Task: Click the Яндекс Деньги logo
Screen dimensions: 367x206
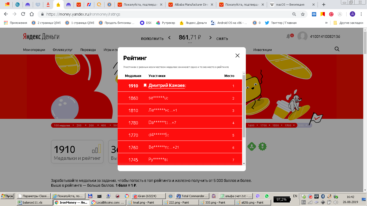Action: [41, 37]
